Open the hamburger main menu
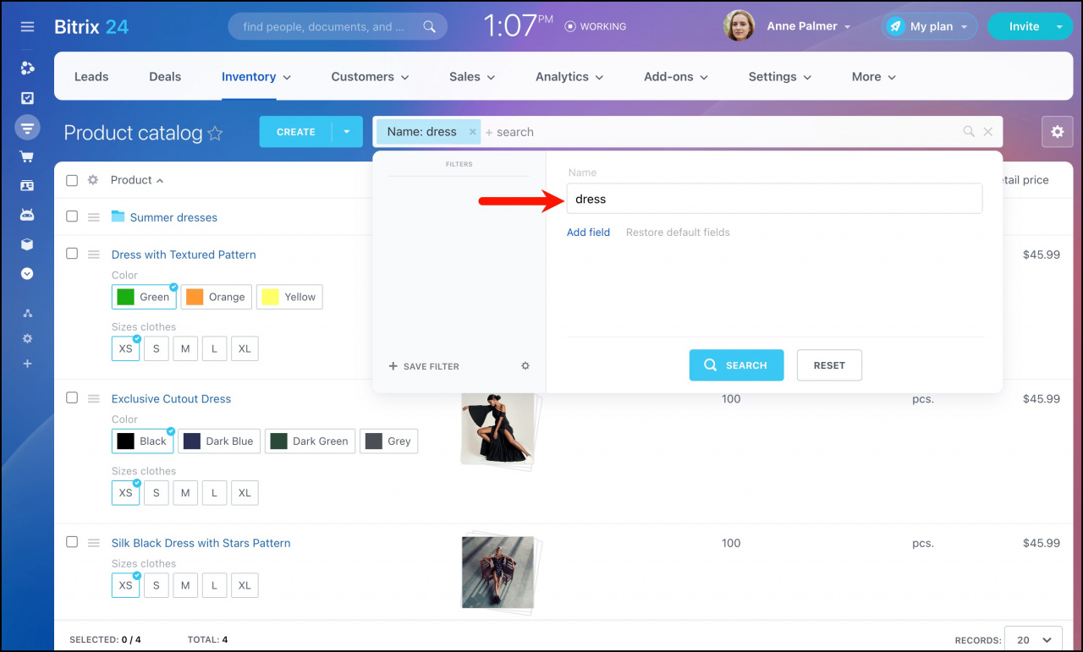 27,27
